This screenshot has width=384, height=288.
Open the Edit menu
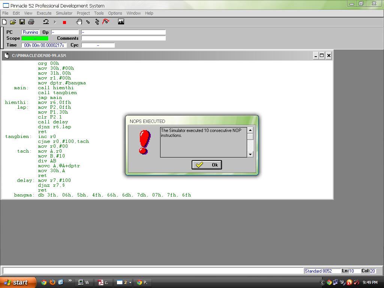pos(16,13)
